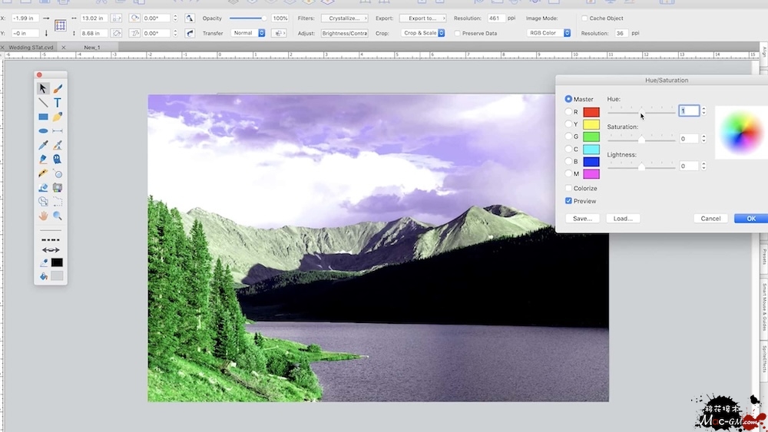This screenshot has height=432, width=768.
Task: Select the Oval shape tool
Action: 44,131
